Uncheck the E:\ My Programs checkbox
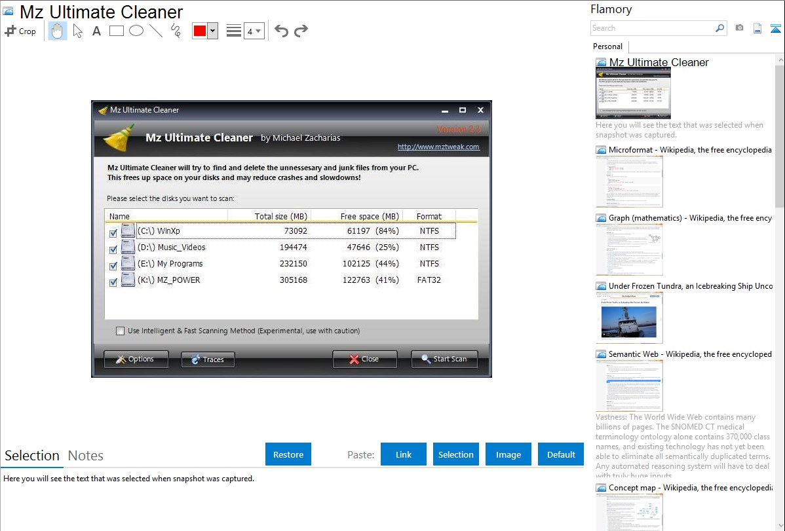Screen dimensions: 785x531 tap(113, 266)
